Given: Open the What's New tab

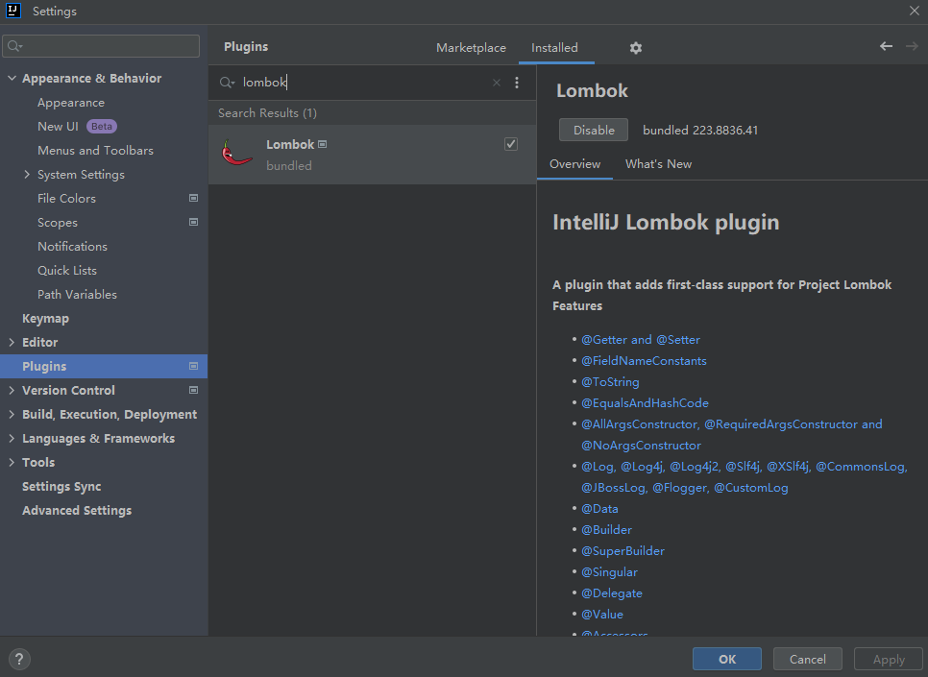Looking at the screenshot, I should [658, 164].
